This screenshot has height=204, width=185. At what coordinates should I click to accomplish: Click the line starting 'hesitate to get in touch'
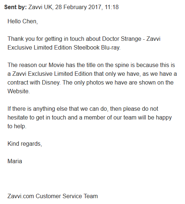tap(90, 117)
